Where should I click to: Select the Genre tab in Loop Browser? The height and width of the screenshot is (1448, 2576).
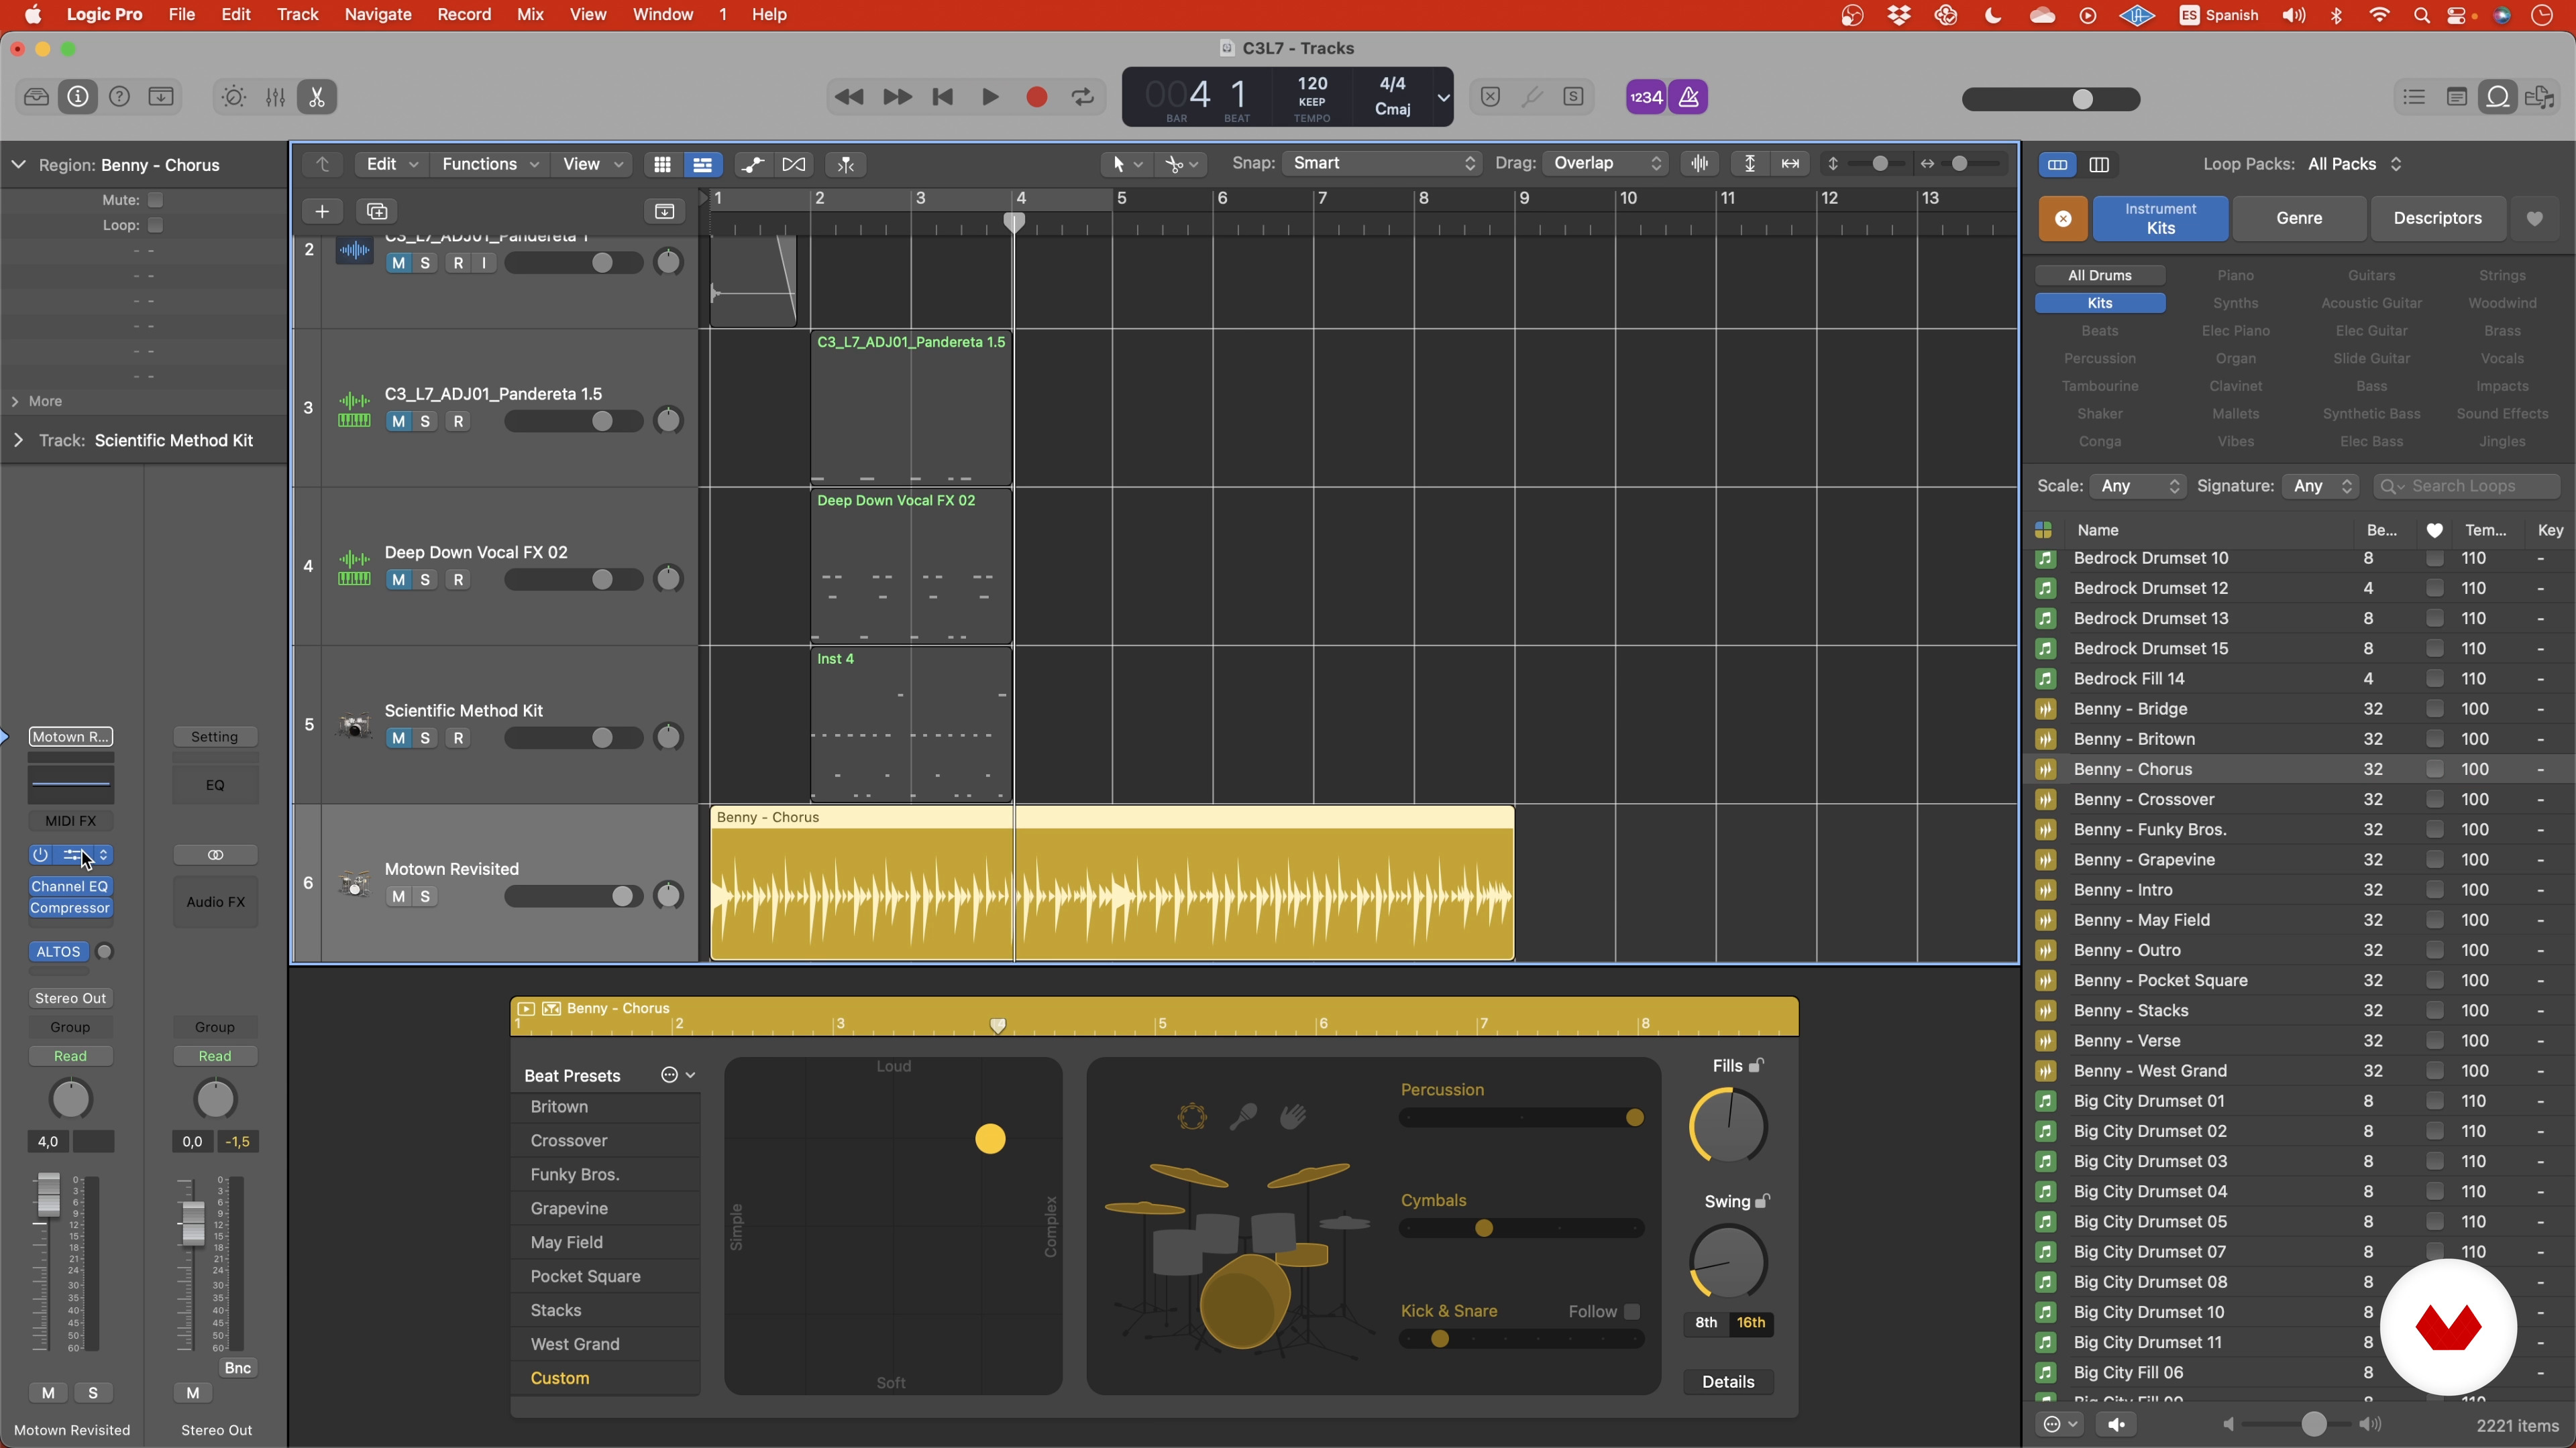tap(2299, 218)
